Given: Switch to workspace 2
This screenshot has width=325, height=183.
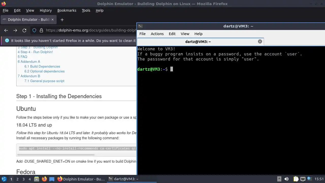Looking at the screenshot, I should (x=17, y=179).
